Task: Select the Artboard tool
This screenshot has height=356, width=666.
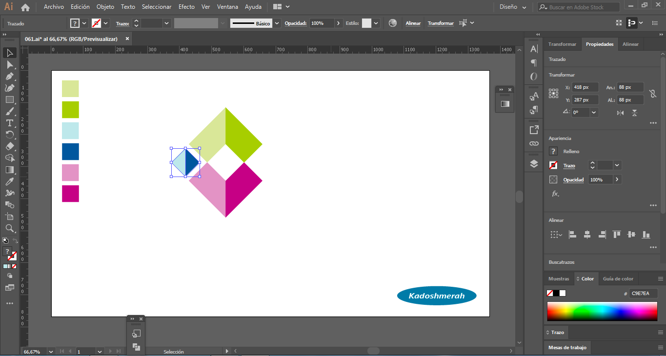Action: tap(10, 217)
